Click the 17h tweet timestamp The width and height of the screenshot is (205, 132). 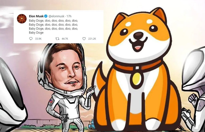69,16
